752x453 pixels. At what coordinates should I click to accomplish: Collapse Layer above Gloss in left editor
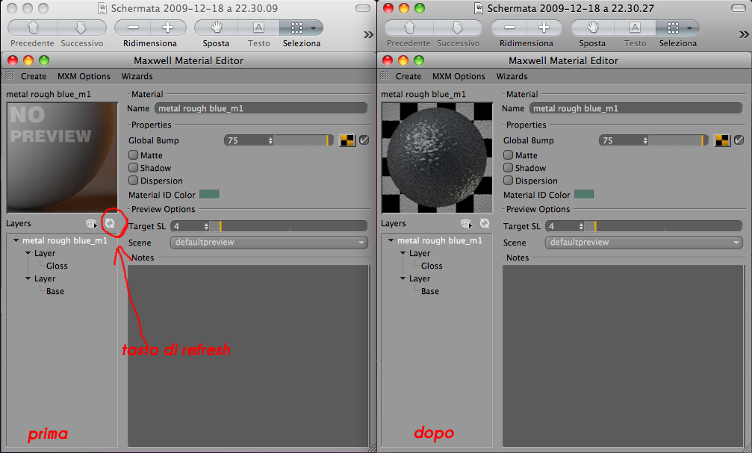coord(28,253)
